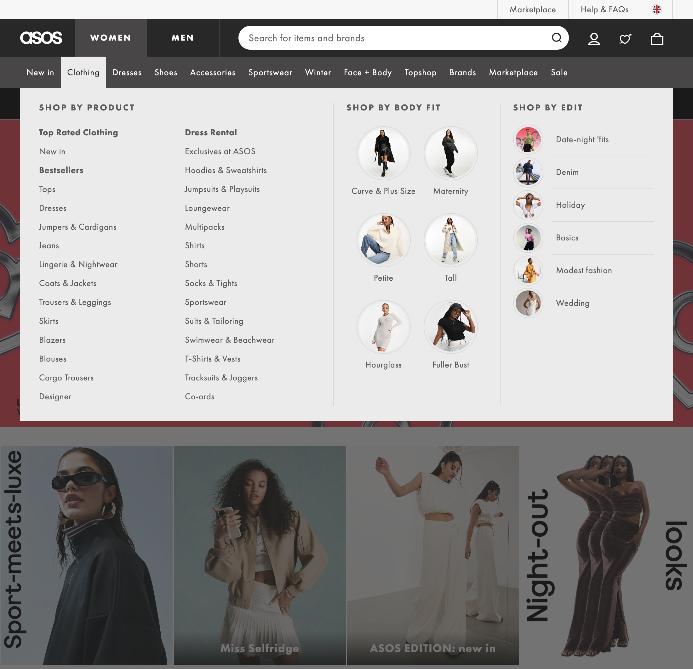Open the Wedding edit
This screenshot has width=693, height=669.
click(x=572, y=303)
